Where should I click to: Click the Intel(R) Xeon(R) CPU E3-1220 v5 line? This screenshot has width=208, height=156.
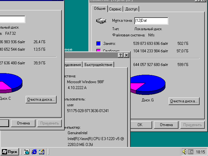click(96, 139)
